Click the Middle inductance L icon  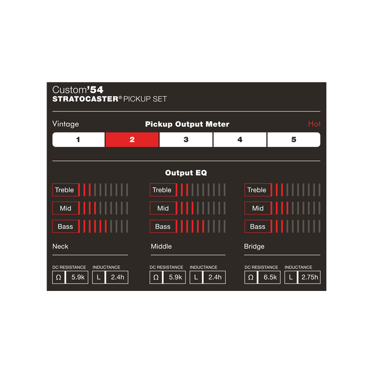196,277
